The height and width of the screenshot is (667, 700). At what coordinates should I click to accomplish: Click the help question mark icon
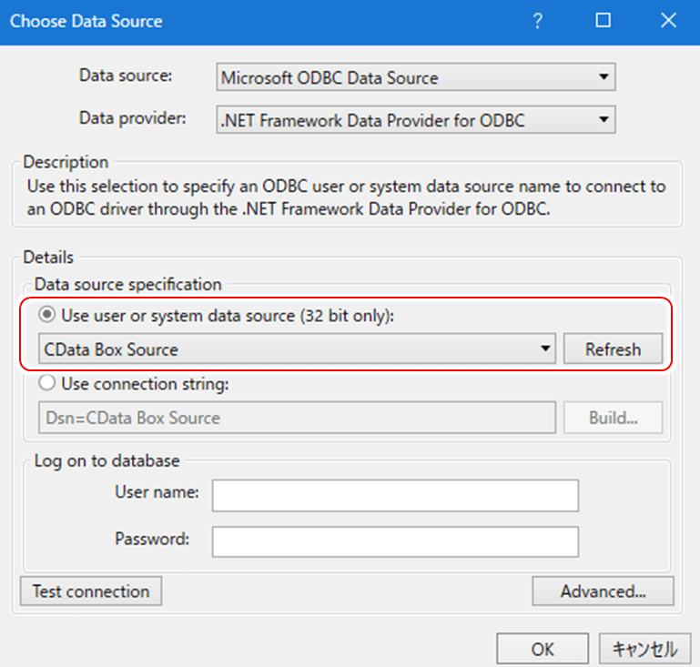[x=538, y=20]
